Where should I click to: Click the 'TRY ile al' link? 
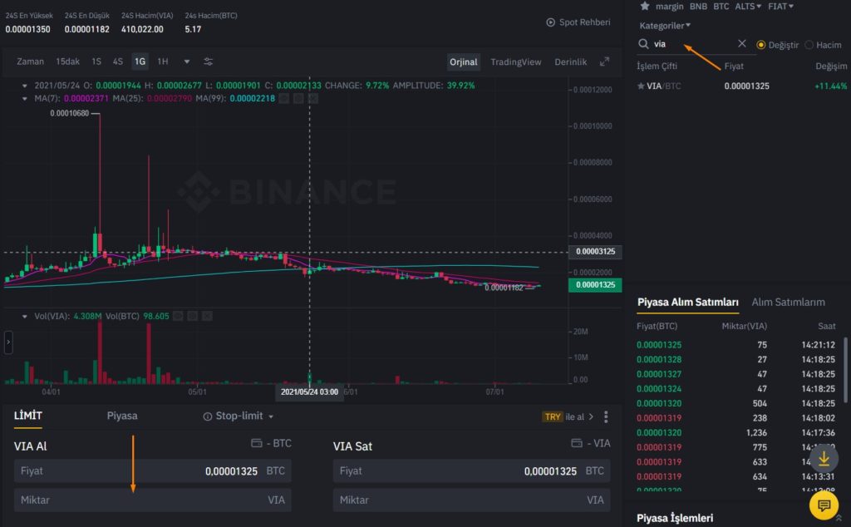point(568,416)
